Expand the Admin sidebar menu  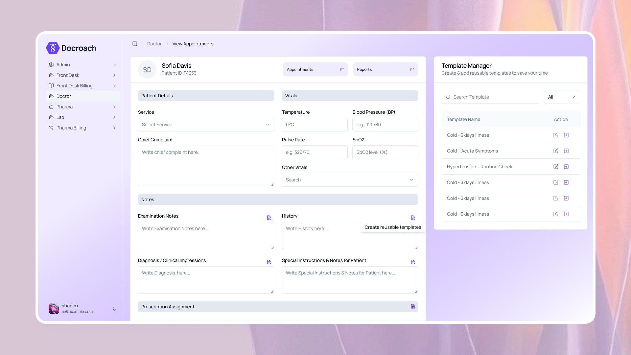point(82,65)
